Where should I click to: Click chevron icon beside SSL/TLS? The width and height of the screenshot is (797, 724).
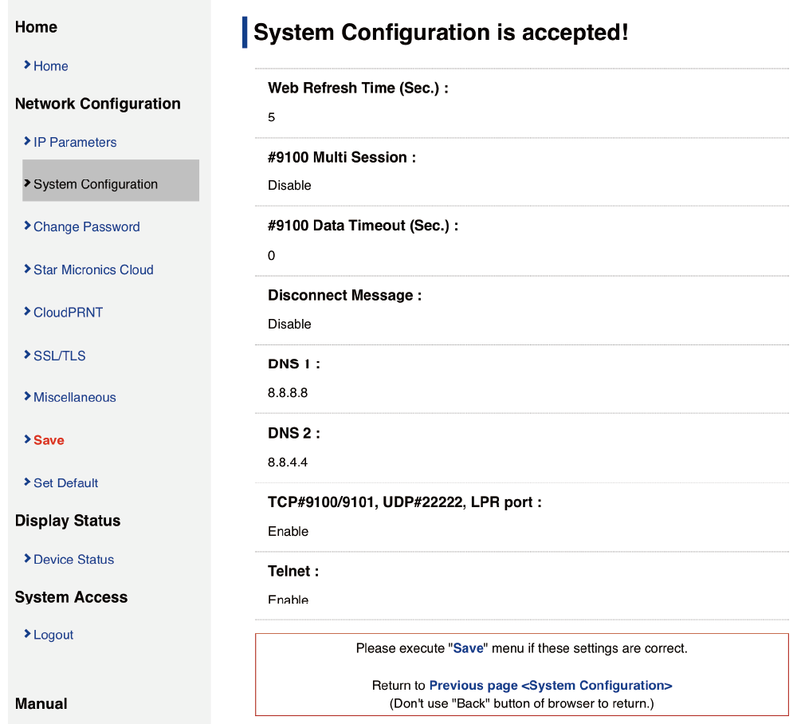(27, 355)
